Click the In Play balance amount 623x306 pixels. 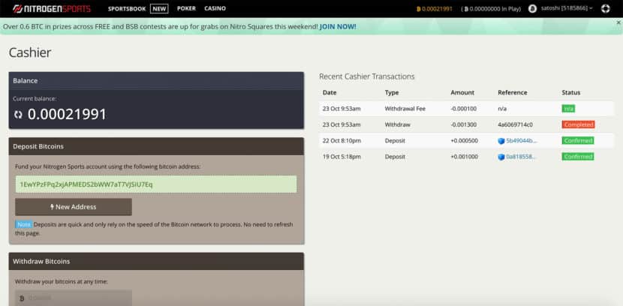pos(492,9)
